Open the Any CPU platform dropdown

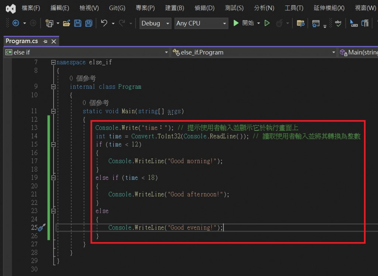click(x=201, y=23)
